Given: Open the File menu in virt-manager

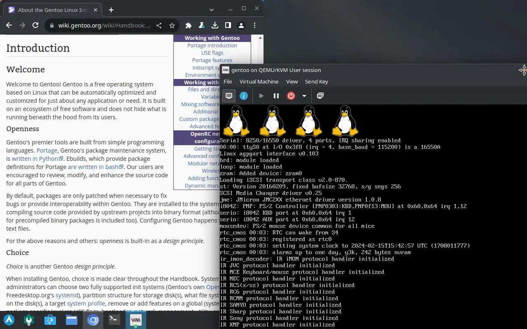Looking at the screenshot, I should coord(228,81).
